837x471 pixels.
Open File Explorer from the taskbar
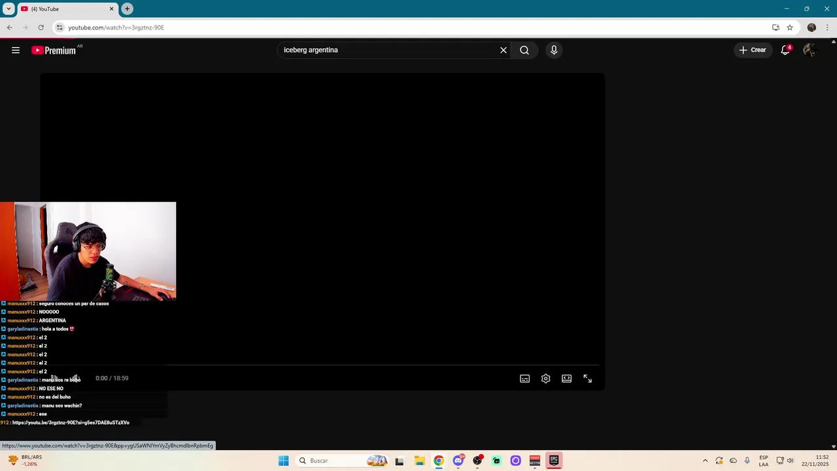coord(419,461)
